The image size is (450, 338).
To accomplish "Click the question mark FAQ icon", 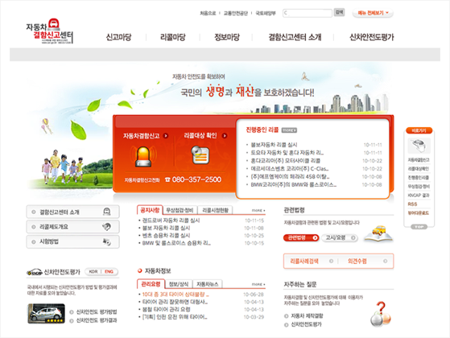I will 381,314.
